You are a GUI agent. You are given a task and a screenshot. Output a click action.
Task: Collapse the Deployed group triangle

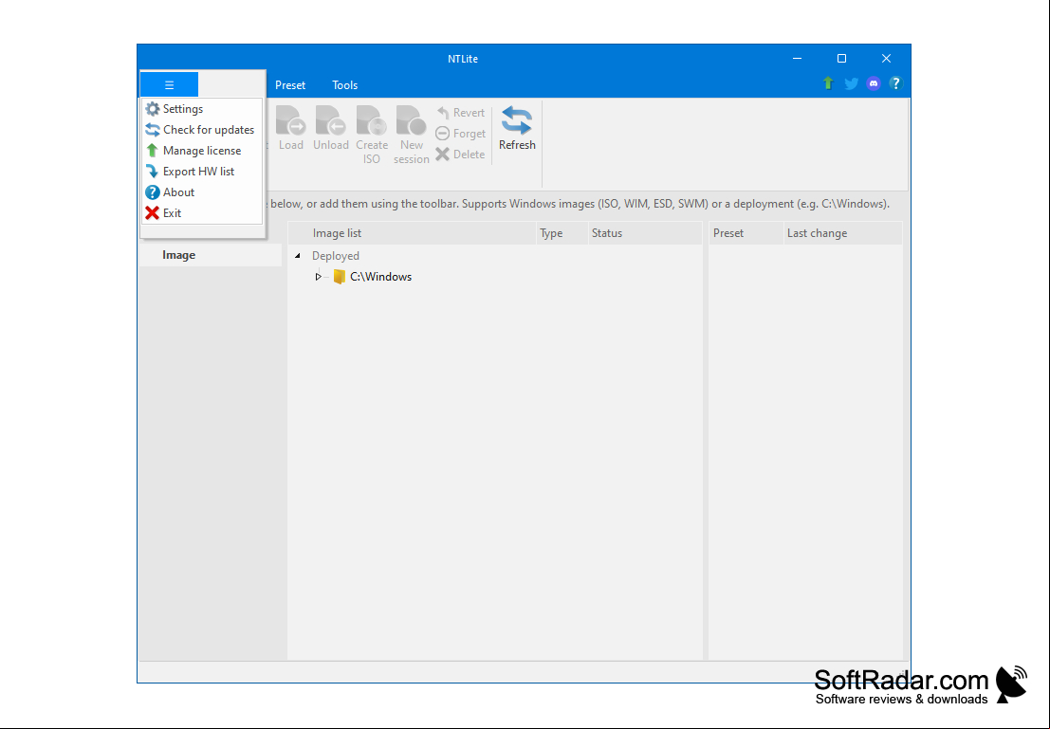pos(297,256)
